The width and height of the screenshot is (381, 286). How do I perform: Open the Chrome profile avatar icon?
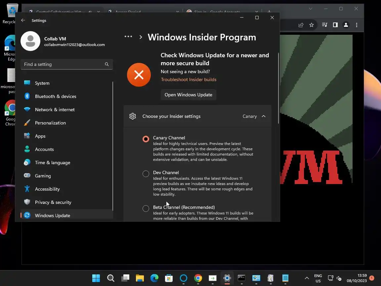click(x=346, y=25)
